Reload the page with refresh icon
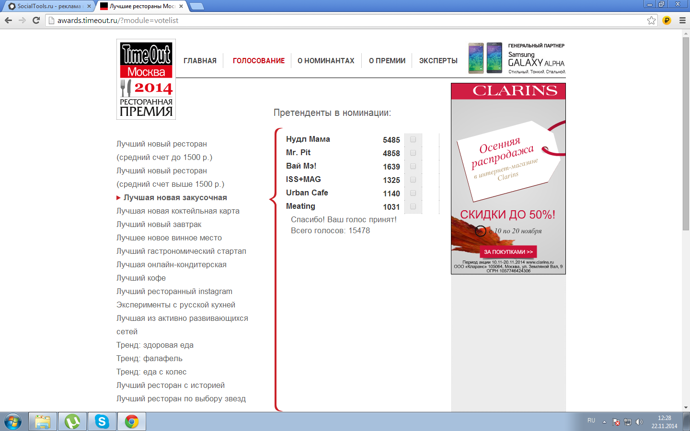This screenshot has height=431, width=690. click(x=36, y=20)
